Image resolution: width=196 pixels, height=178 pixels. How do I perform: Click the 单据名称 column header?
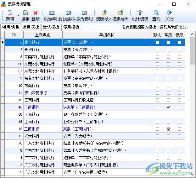tap(107, 35)
